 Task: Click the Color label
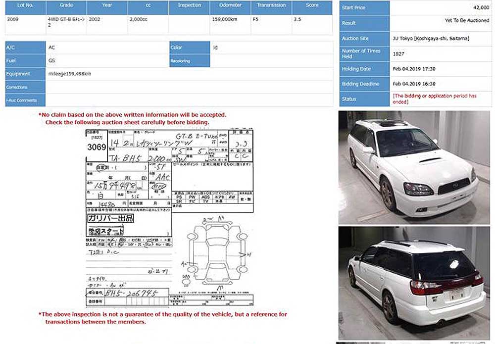pyautogui.click(x=190, y=48)
